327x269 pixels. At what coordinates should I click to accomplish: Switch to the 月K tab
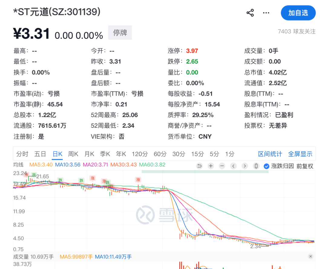click(x=89, y=154)
